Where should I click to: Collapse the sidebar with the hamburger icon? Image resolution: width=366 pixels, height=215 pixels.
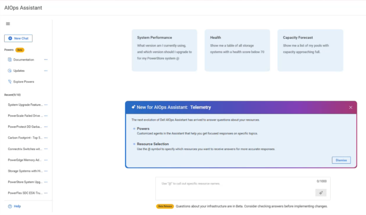coord(8,24)
